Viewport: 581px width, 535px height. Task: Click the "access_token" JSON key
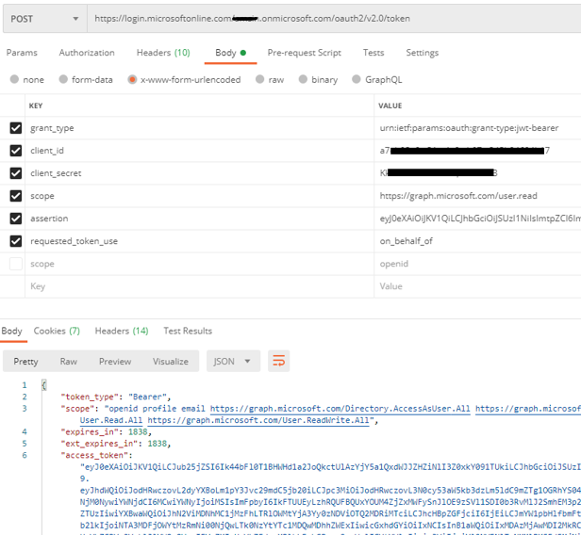tap(96, 456)
